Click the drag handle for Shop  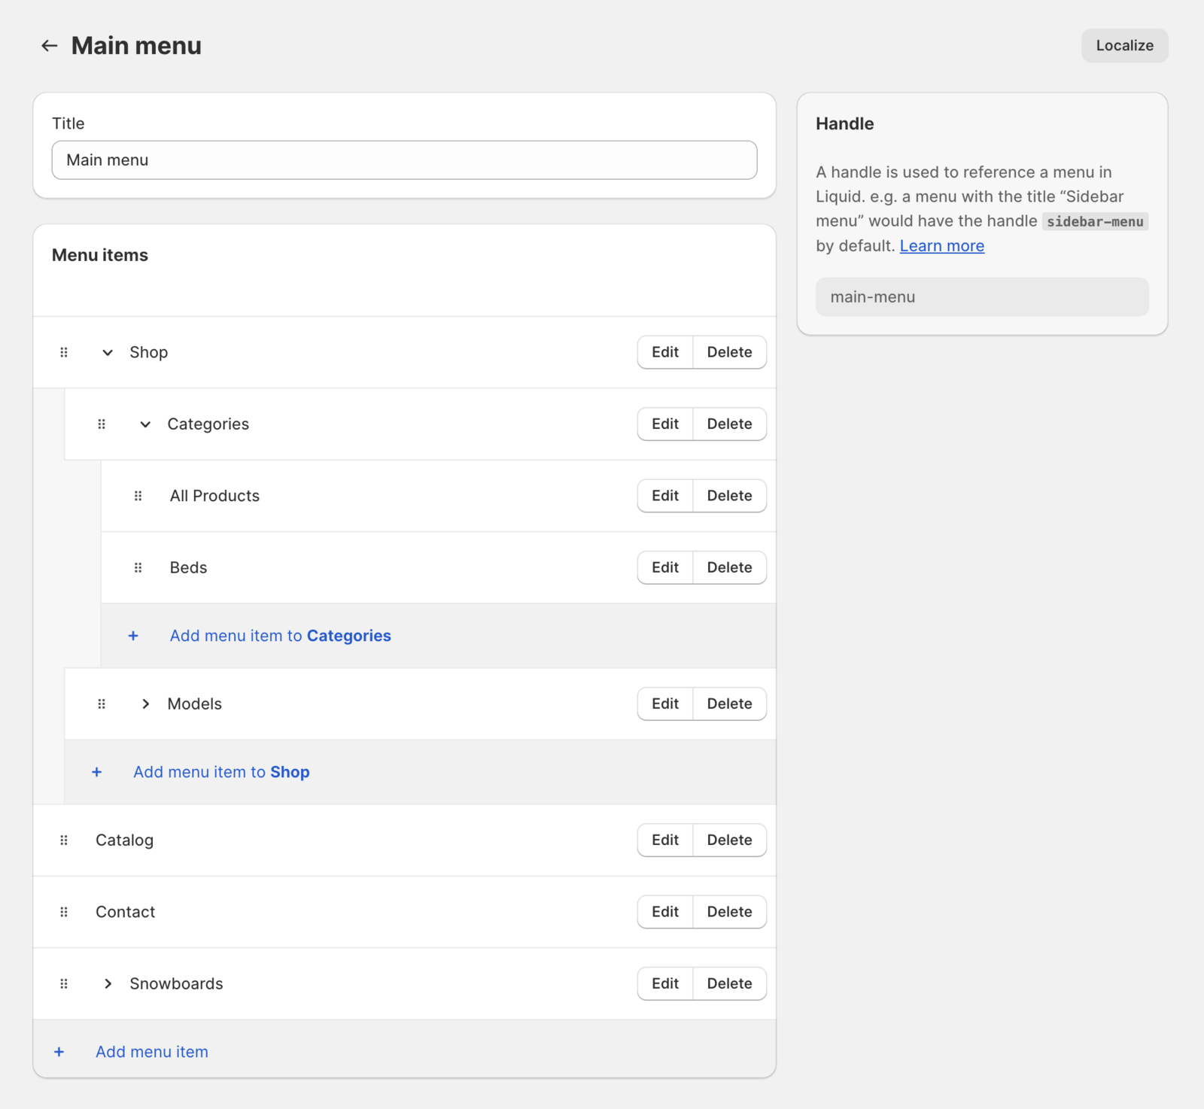click(64, 352)
